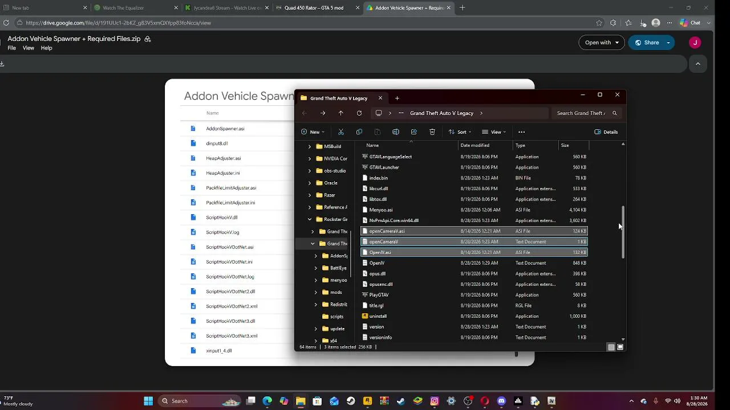Image resolution: width=730 pixels, height=410 pixels.
Task: Open Discord from the taskbar
Action: click(501, 401)
